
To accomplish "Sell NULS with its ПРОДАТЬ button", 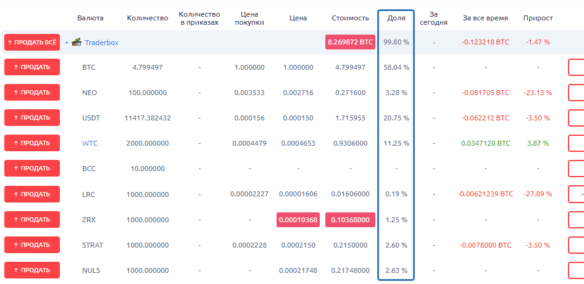I will [32, 270].
